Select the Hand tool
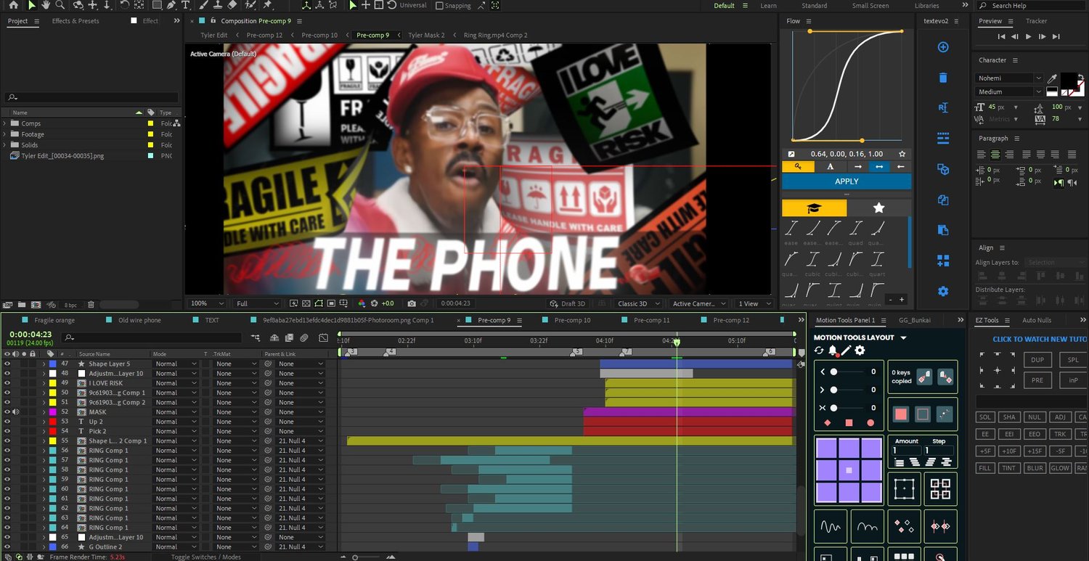Screen dimensions: 1089x561 coord(46,5)
